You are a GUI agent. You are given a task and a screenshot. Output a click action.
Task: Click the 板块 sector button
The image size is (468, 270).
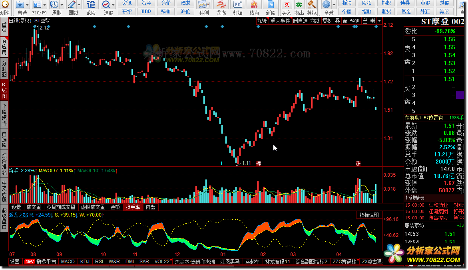pos(347,3)
